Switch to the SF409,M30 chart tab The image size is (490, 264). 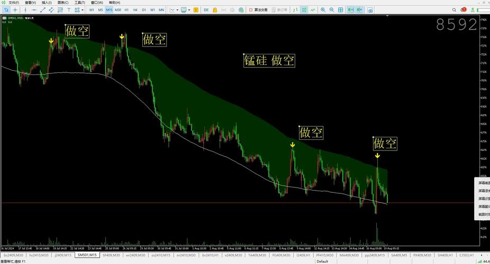click(111, 255)
